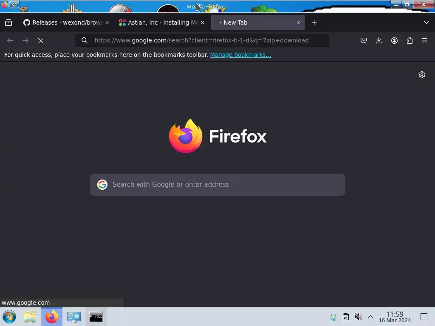
Task: Close the Releases wexond tab
Action: 107,22
